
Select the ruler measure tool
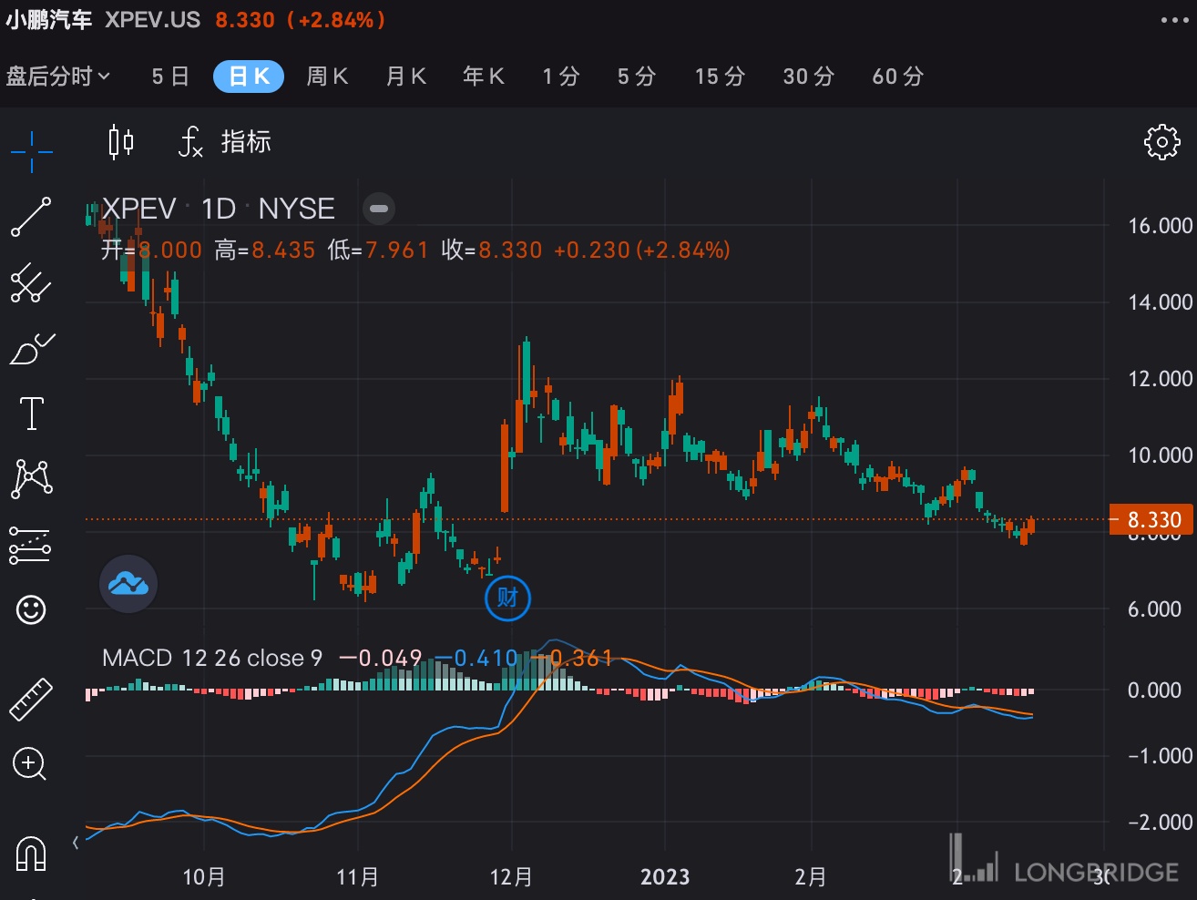pyautogui.click(x=31, y=699)
